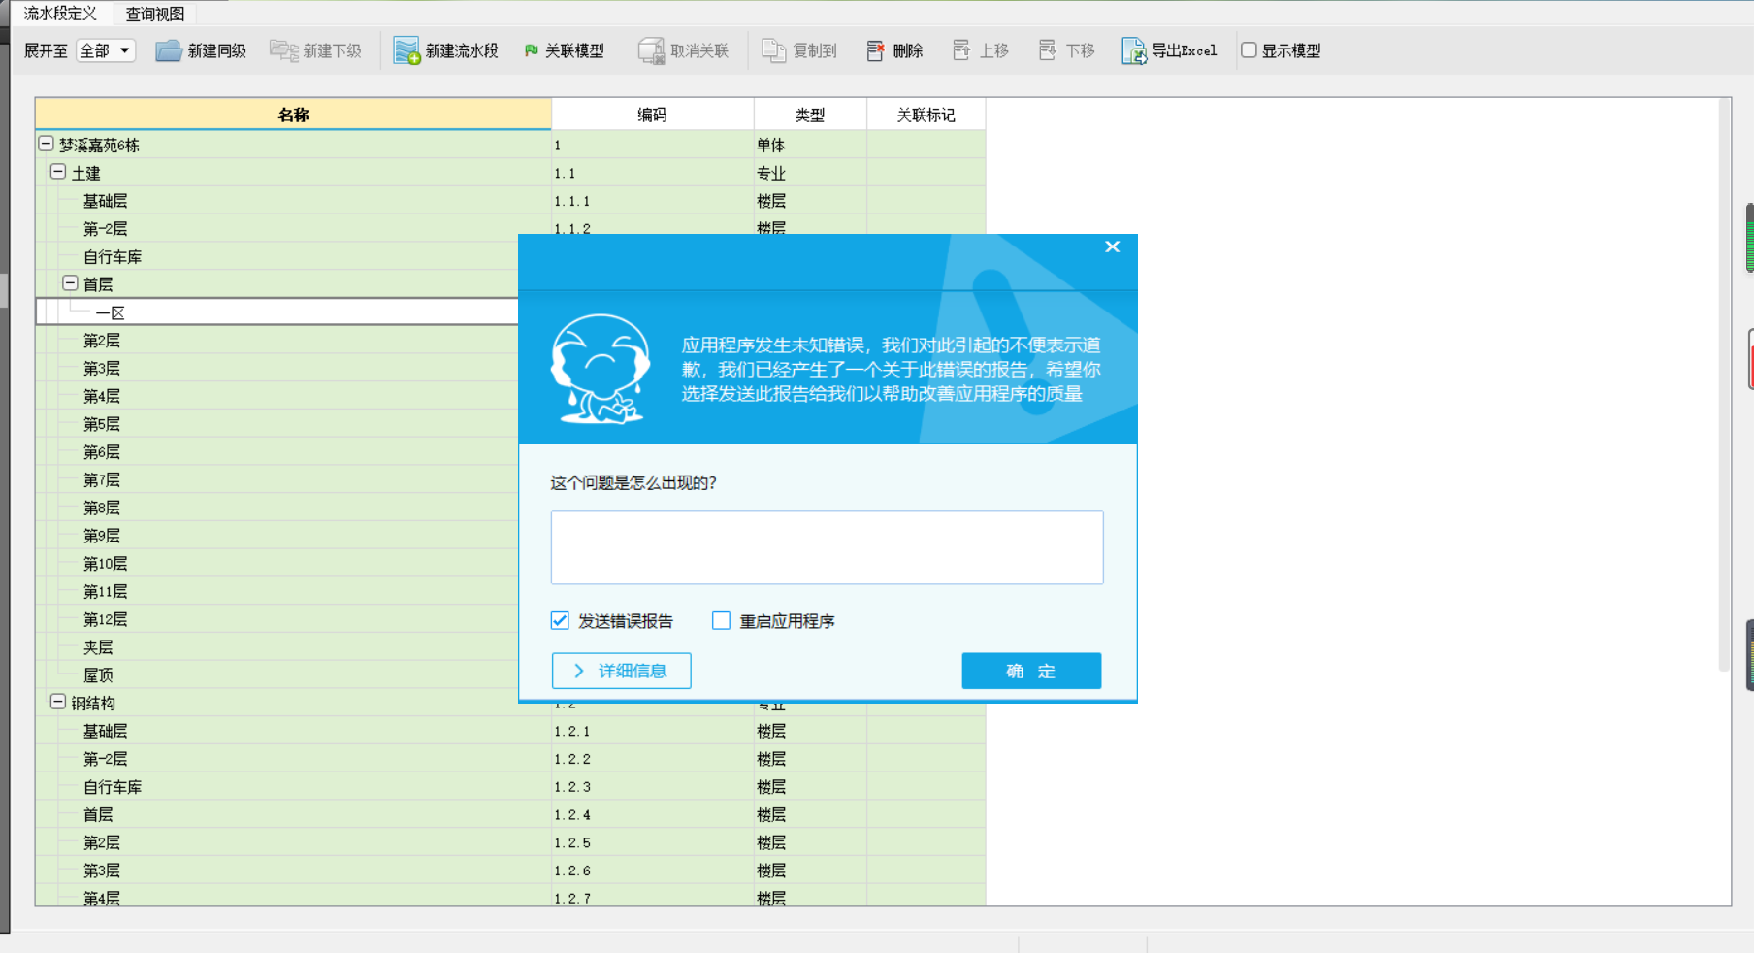Collapse the 首层 tree node under 土建
The width and height of the screenshot is (1754, 953).
click(x=70, y=283)
